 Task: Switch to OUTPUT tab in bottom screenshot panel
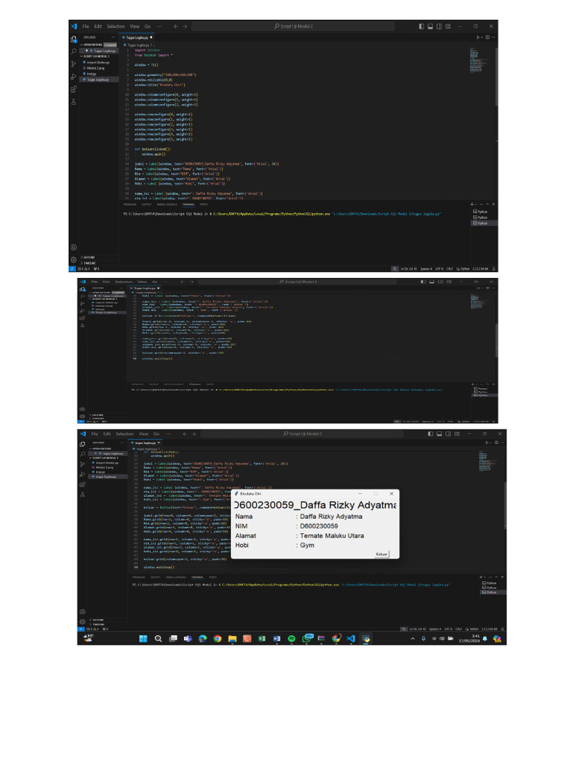[x=155, y=577]
